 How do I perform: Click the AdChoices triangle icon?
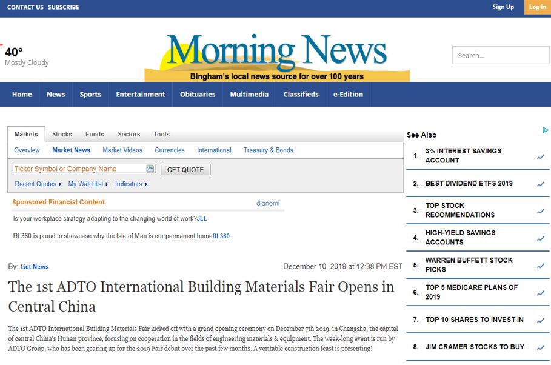click(x=545, y=130)
